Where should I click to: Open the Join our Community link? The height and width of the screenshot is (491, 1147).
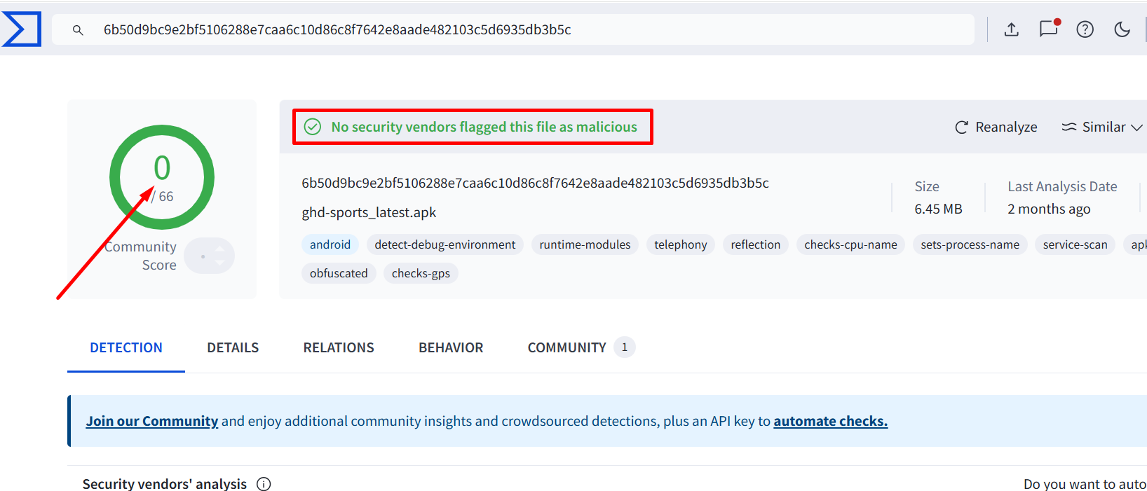coord(152,421)
